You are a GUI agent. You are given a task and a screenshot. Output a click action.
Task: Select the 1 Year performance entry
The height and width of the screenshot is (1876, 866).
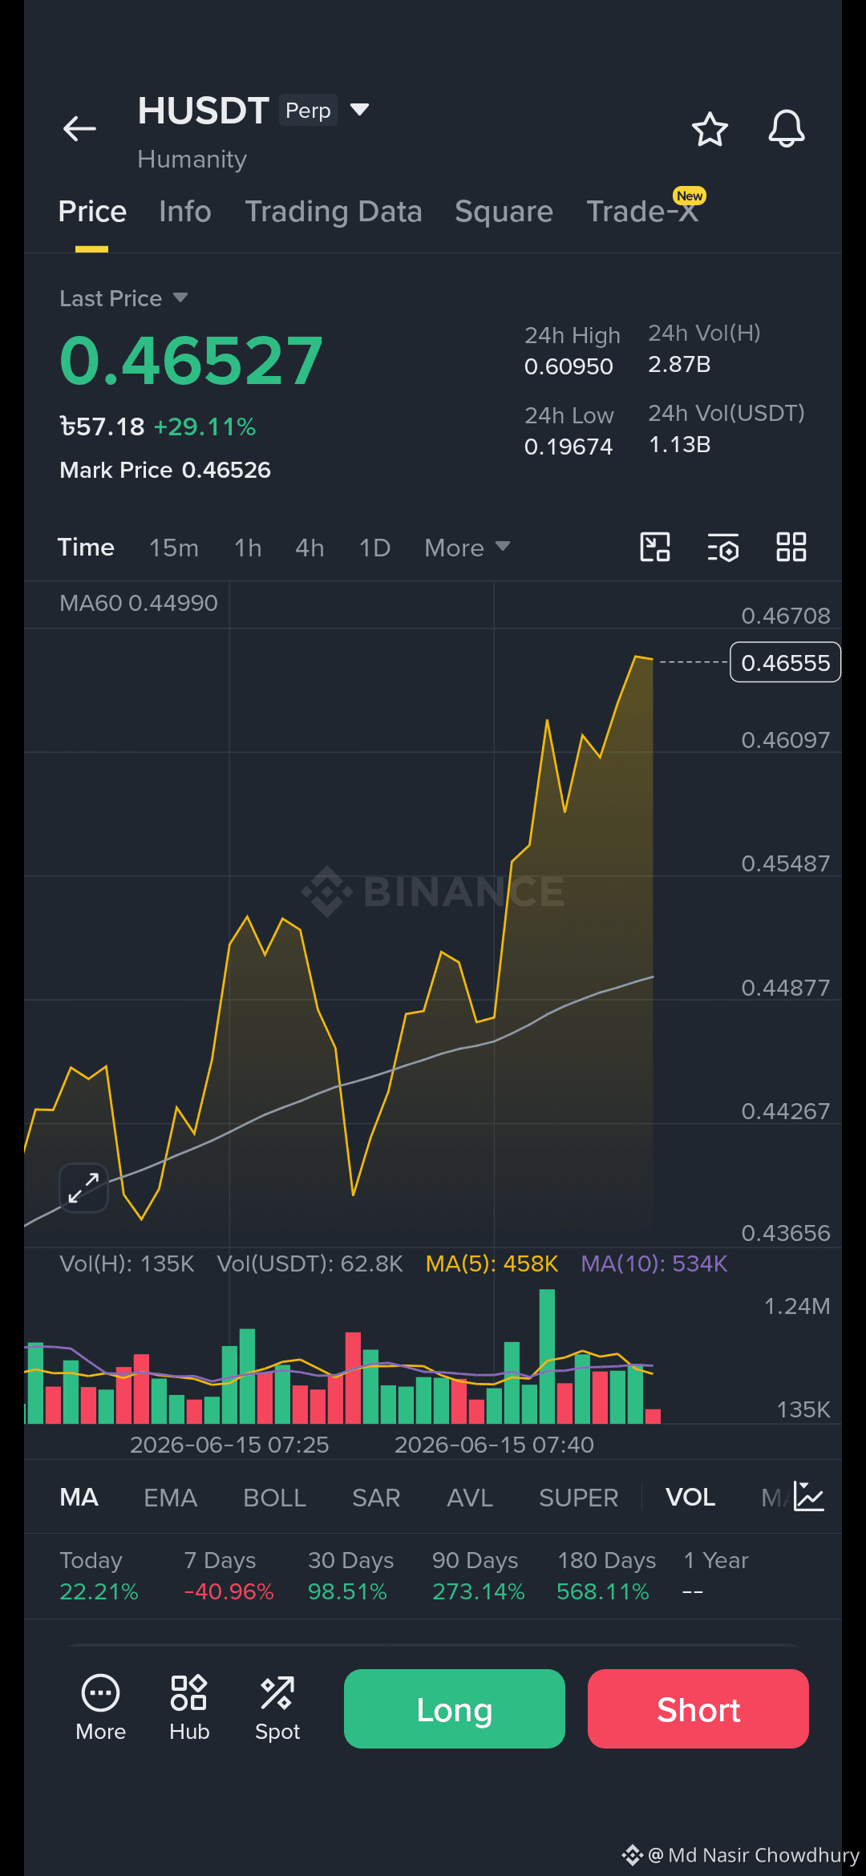point(715,1575)
